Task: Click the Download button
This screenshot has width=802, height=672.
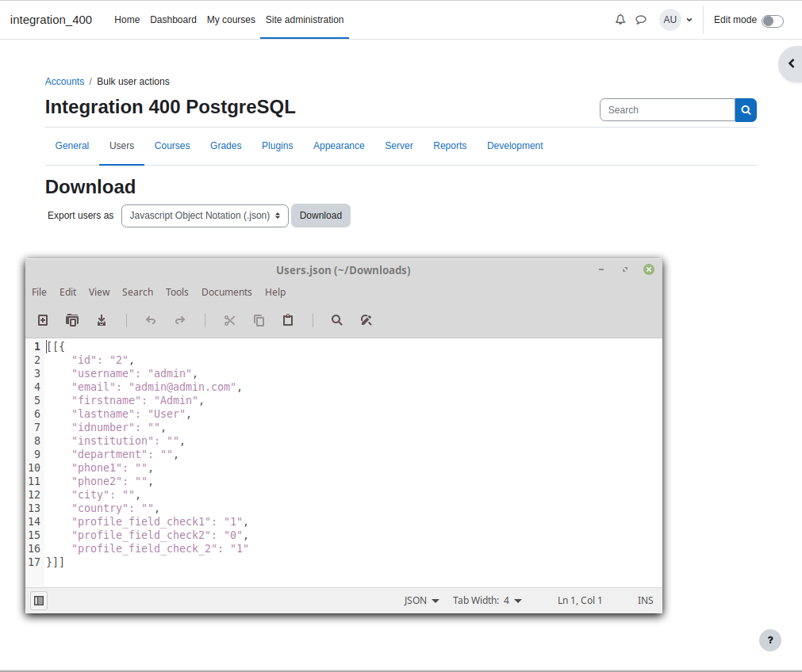Action: [320, 216]
